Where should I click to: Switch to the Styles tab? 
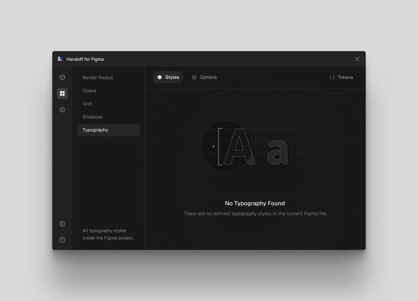(x=168, y=77)
